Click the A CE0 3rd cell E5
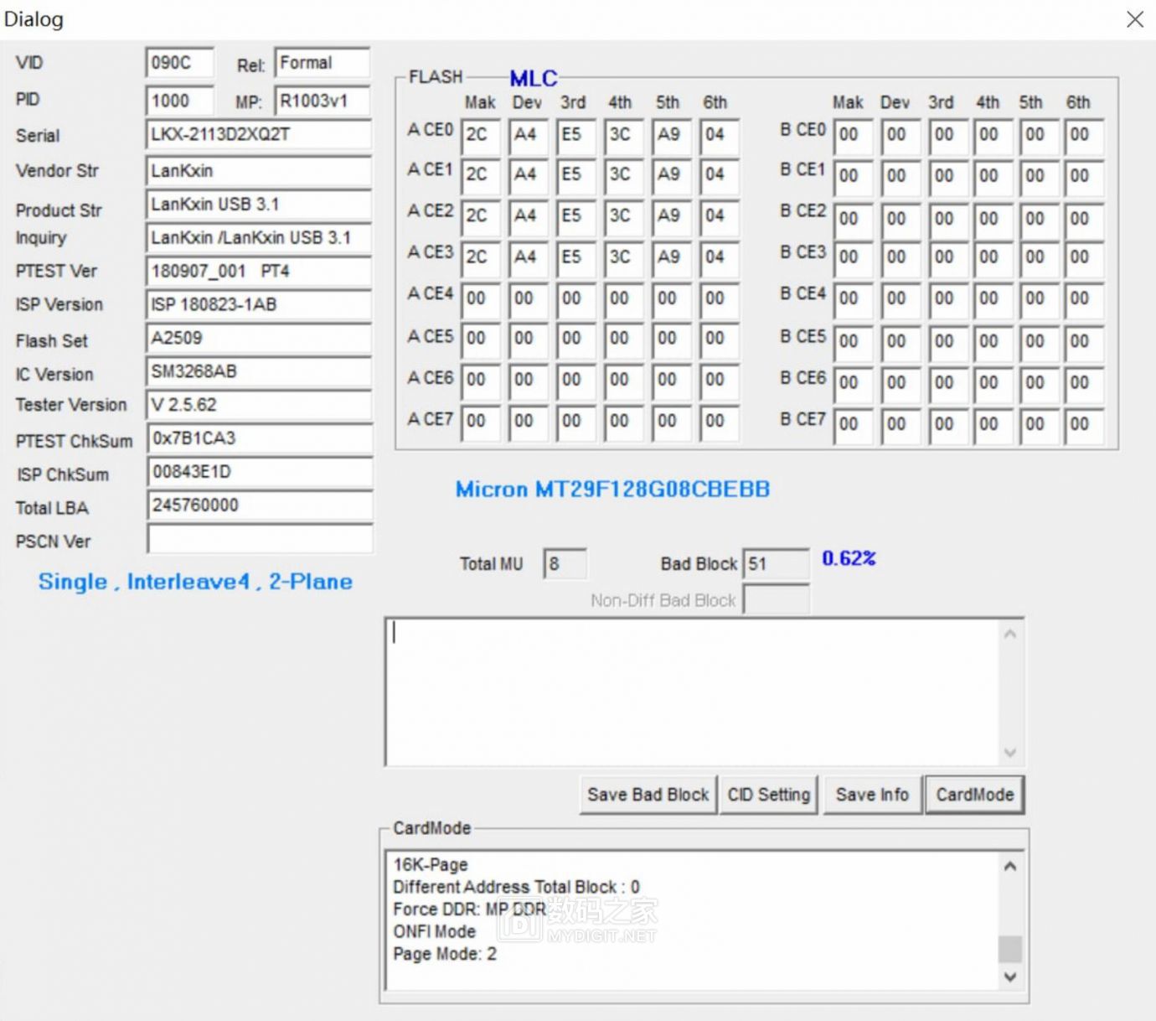Screen dimensions: 1156x1021 pyautogui.click(x=576, y=136)
